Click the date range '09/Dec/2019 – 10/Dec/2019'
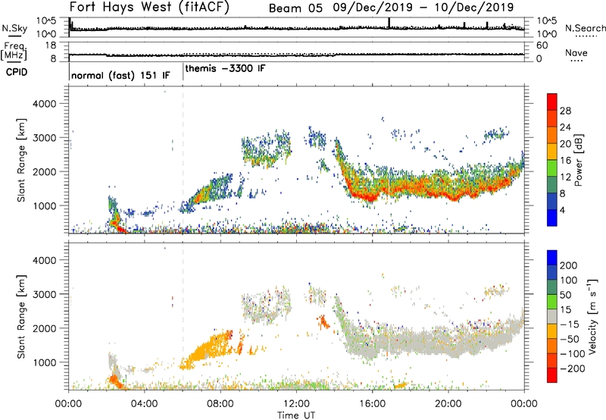The width and height of the screenshot is (606, 420). [423, 8]
